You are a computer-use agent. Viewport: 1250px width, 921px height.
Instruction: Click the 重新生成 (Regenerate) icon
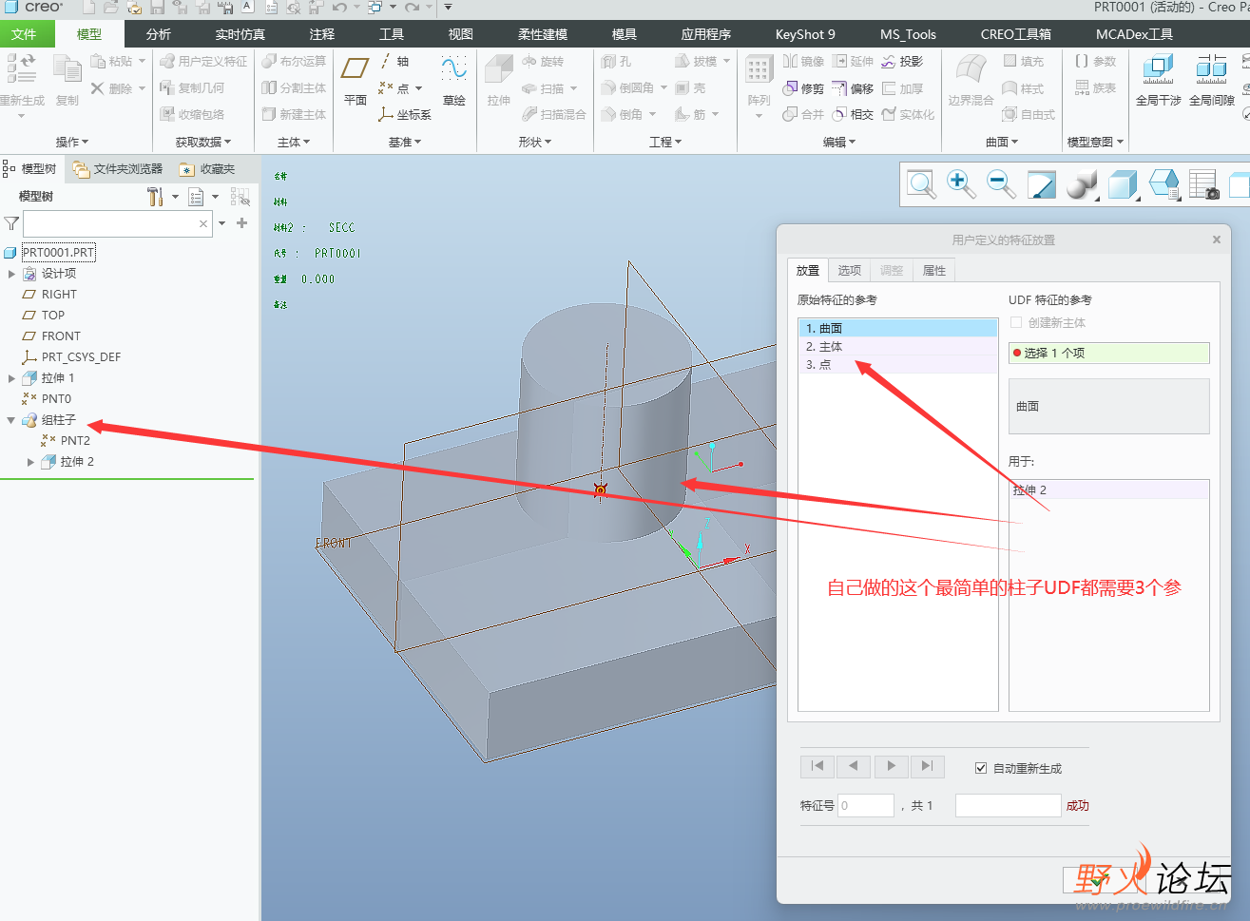[21, 68]
